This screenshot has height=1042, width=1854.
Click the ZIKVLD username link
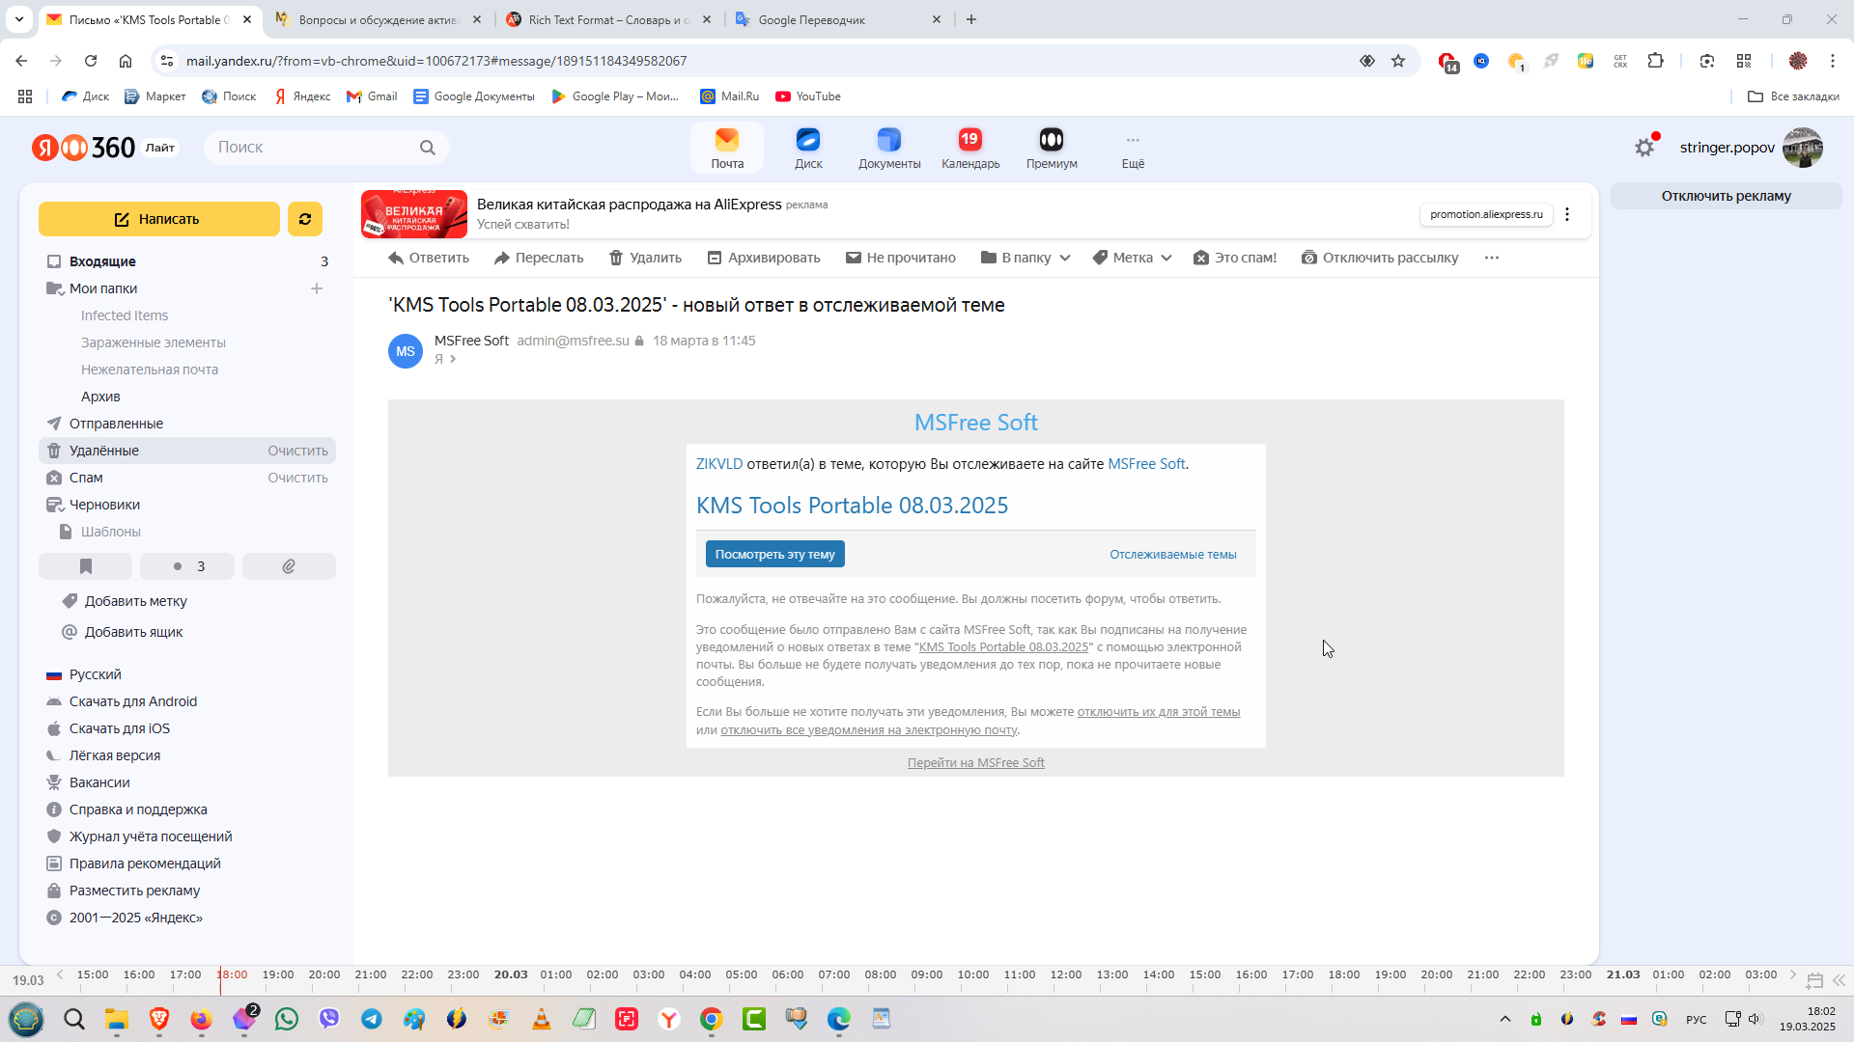pos(719,464)
